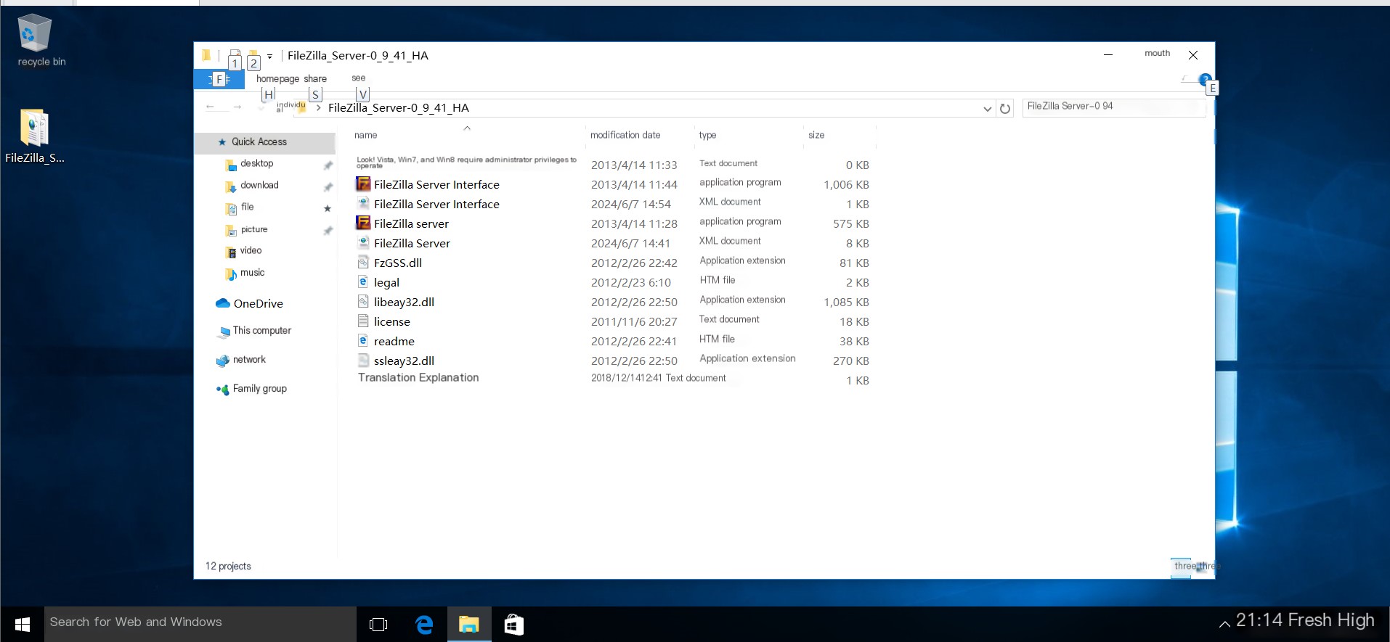Click the folder system icon in title bar corner
This screenshot has height=642, width=1390.
click(x=206, y=55)
